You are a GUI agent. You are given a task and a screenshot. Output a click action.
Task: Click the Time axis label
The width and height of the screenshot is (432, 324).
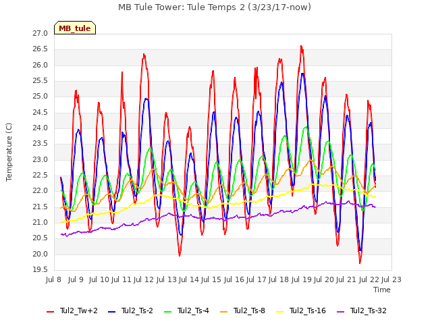(382, 290)
